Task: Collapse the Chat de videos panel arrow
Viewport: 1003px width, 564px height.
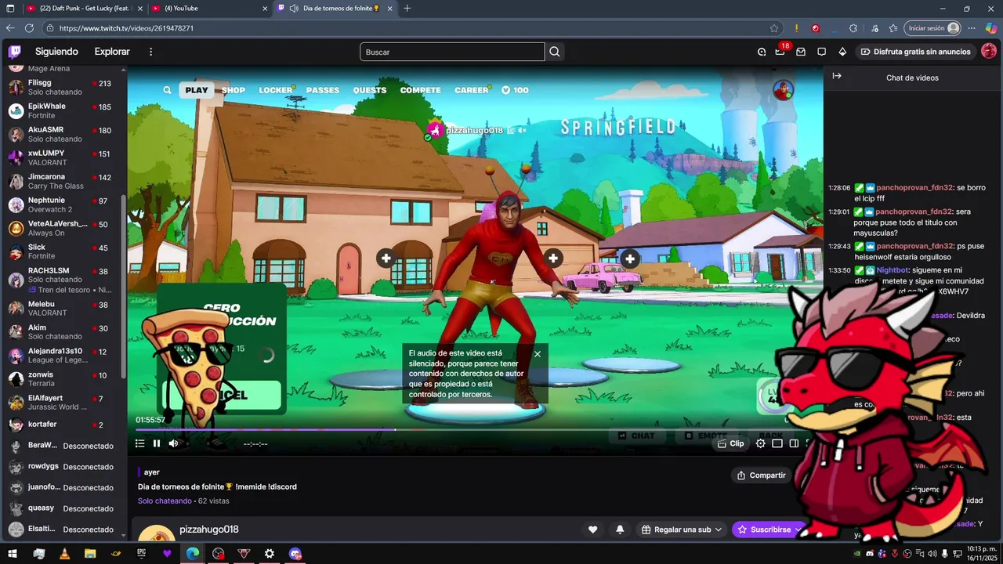Action: pos(837,76)
